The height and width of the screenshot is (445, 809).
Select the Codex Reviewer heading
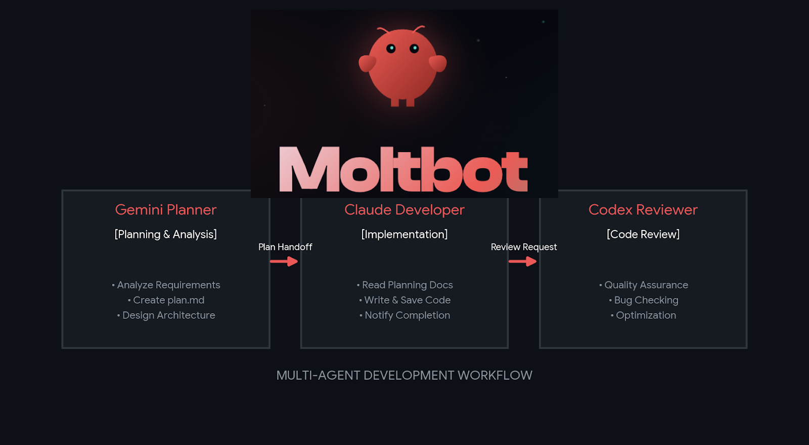coord(643,210)
